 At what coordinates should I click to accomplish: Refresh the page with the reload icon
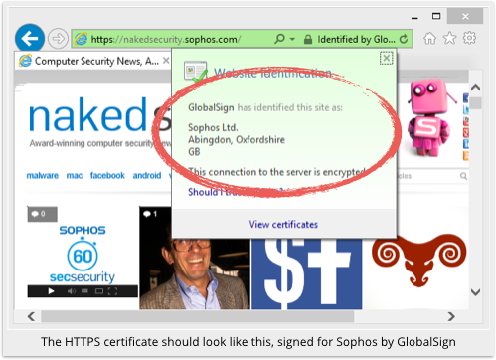[404, 39]
